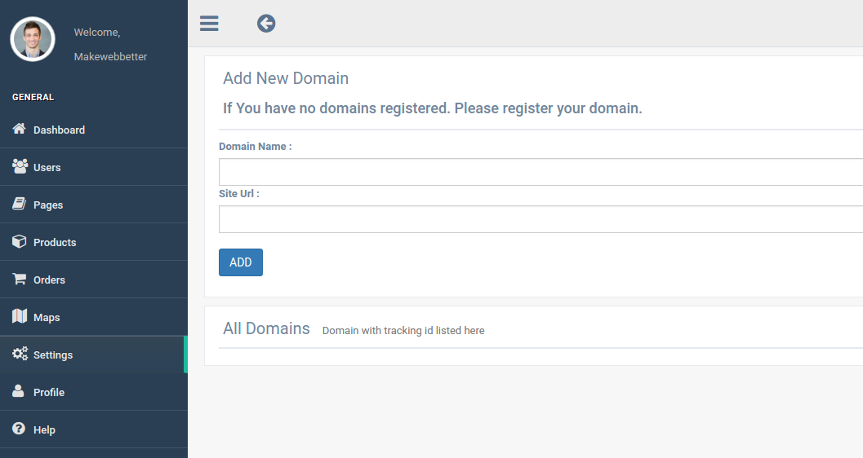Click the Maps folded map icon
863x458 pixels.
[x=20, y=315]
